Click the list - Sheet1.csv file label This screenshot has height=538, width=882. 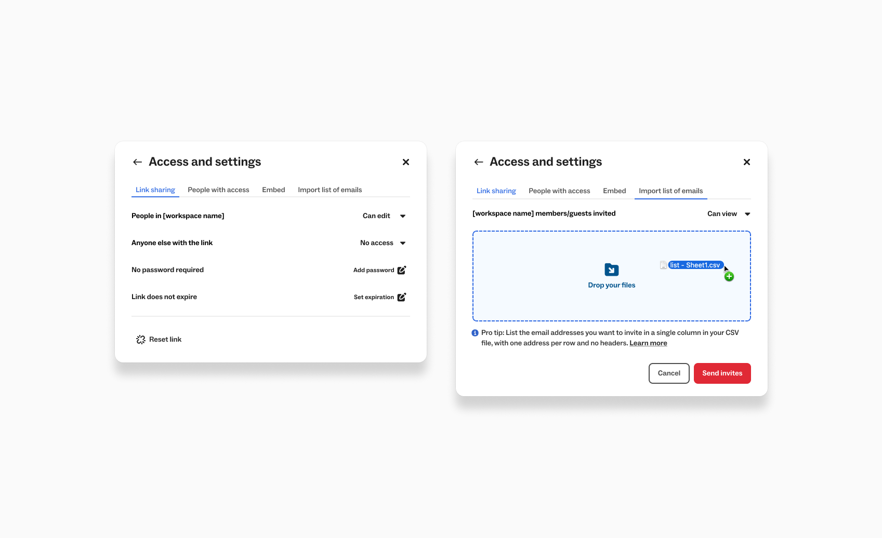pyautogui.click(x=696, y=265)
